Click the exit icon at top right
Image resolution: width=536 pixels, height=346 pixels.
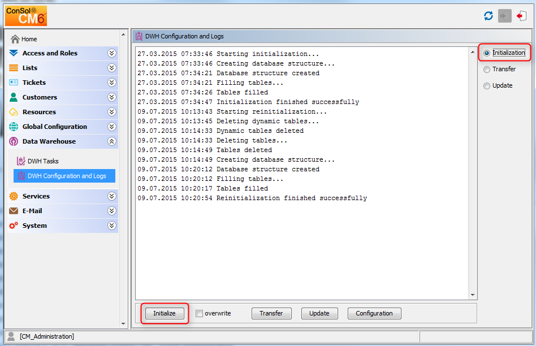[x=521, y=16]
